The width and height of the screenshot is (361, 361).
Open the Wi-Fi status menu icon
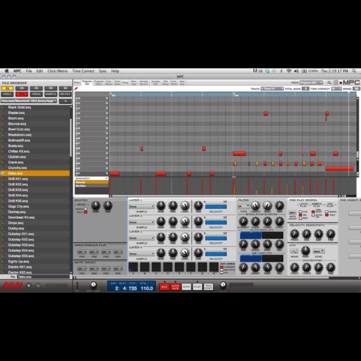point(289,71)
